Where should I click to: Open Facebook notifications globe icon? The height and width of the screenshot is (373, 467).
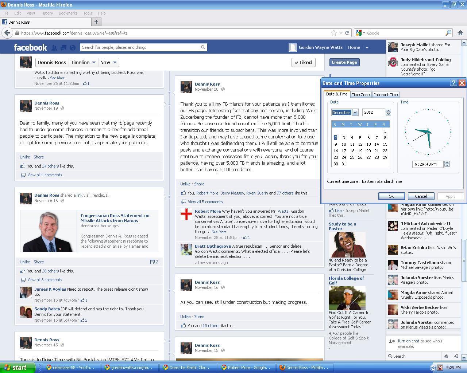(x=72, y=47)
